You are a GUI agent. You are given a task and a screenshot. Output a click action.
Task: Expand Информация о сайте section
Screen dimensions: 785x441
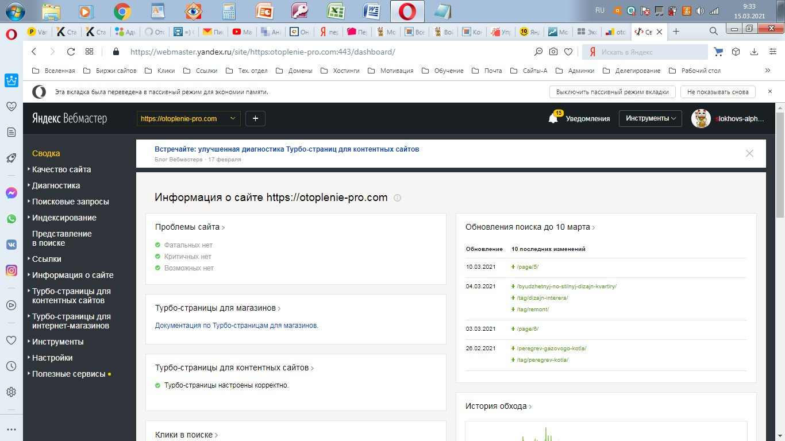coord(72,275)
